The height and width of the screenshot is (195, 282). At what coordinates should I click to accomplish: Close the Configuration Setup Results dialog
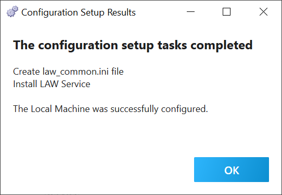coord(263,12)
